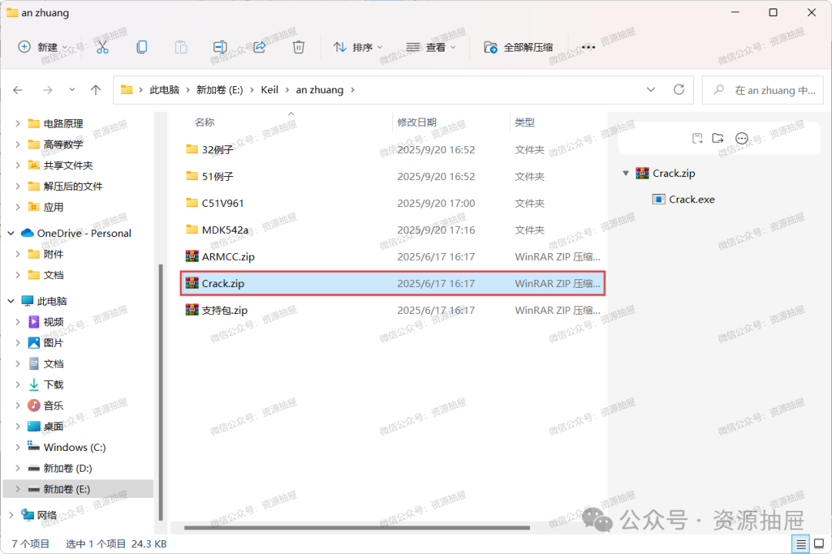Click 全部解压缩 extract all button
The height and width of the screenshot is (554, 832).
click(518, 47)
